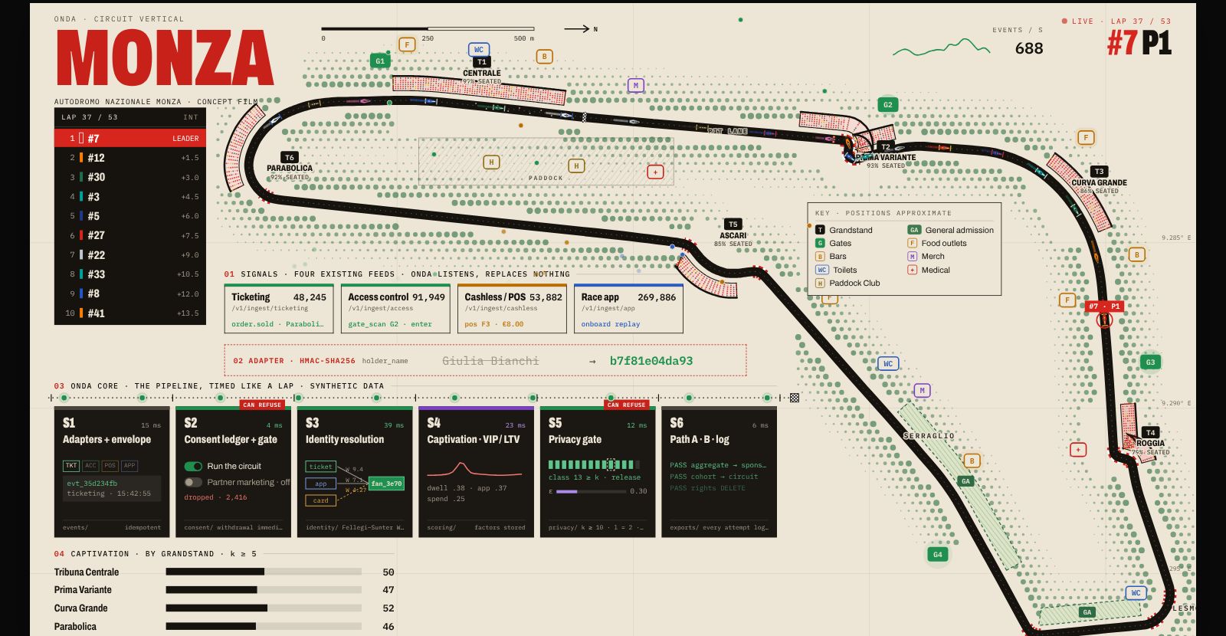Click the #7 leader row in leaderboard
The image size is (1226, 636).
click(x=130, y=138)
